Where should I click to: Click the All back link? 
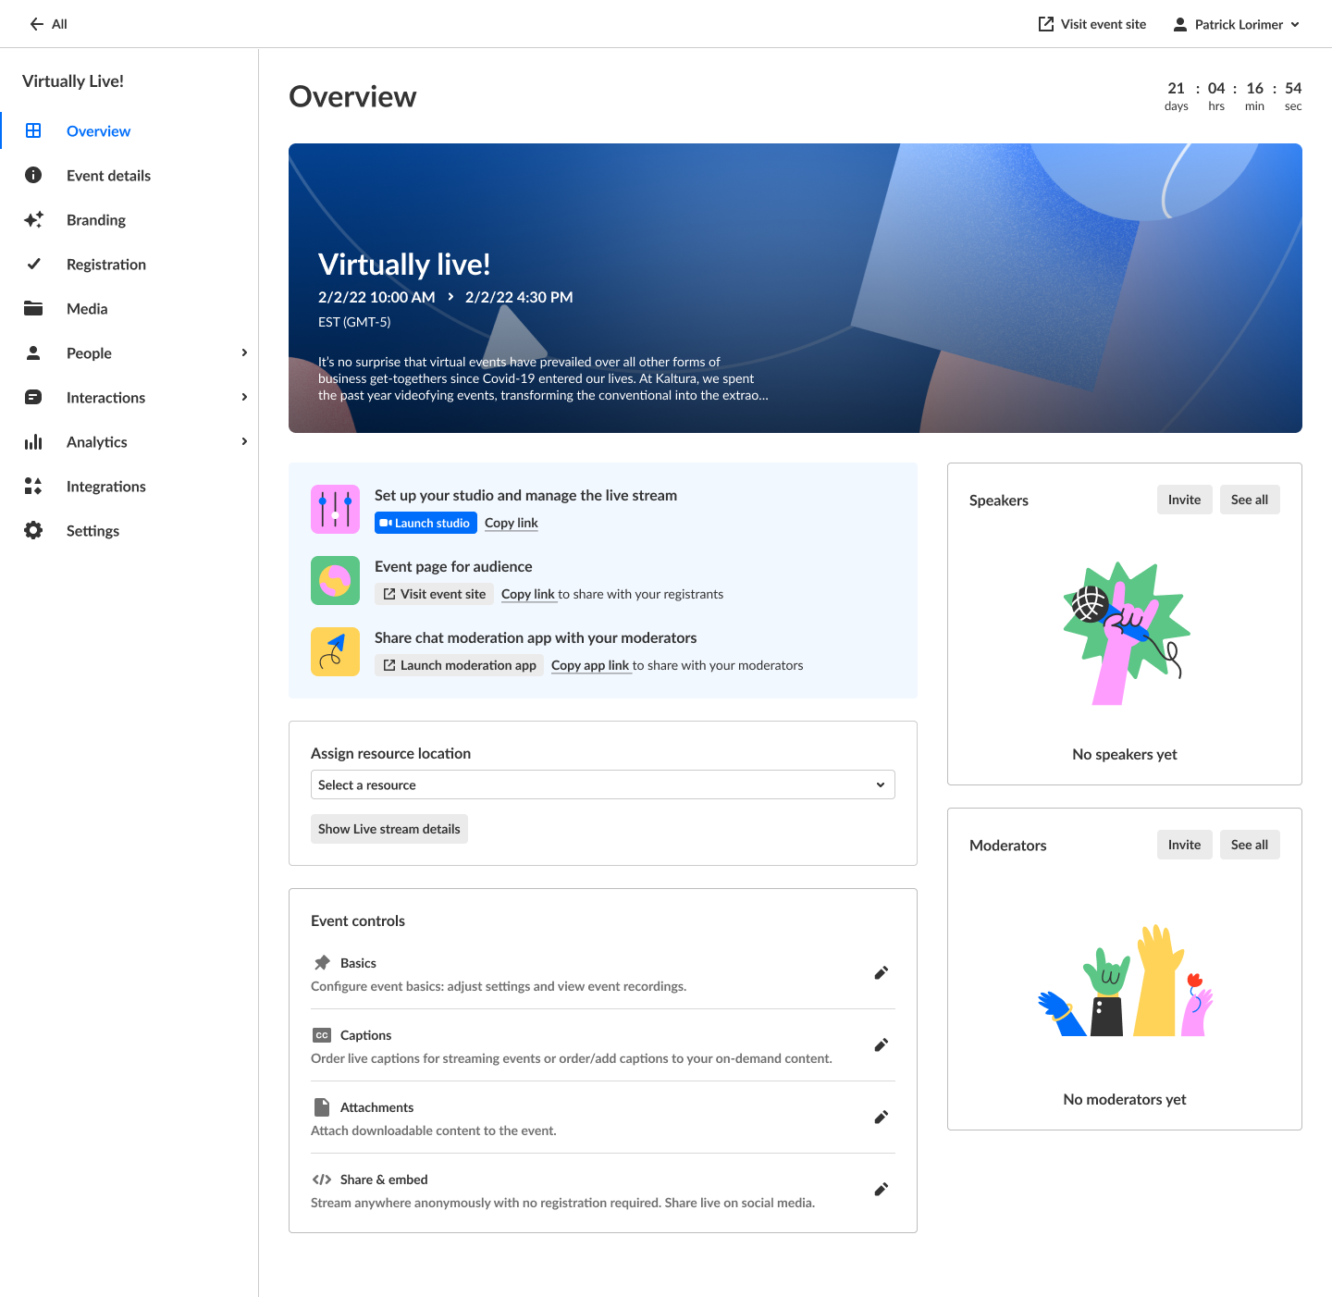(x=59, y=24)
